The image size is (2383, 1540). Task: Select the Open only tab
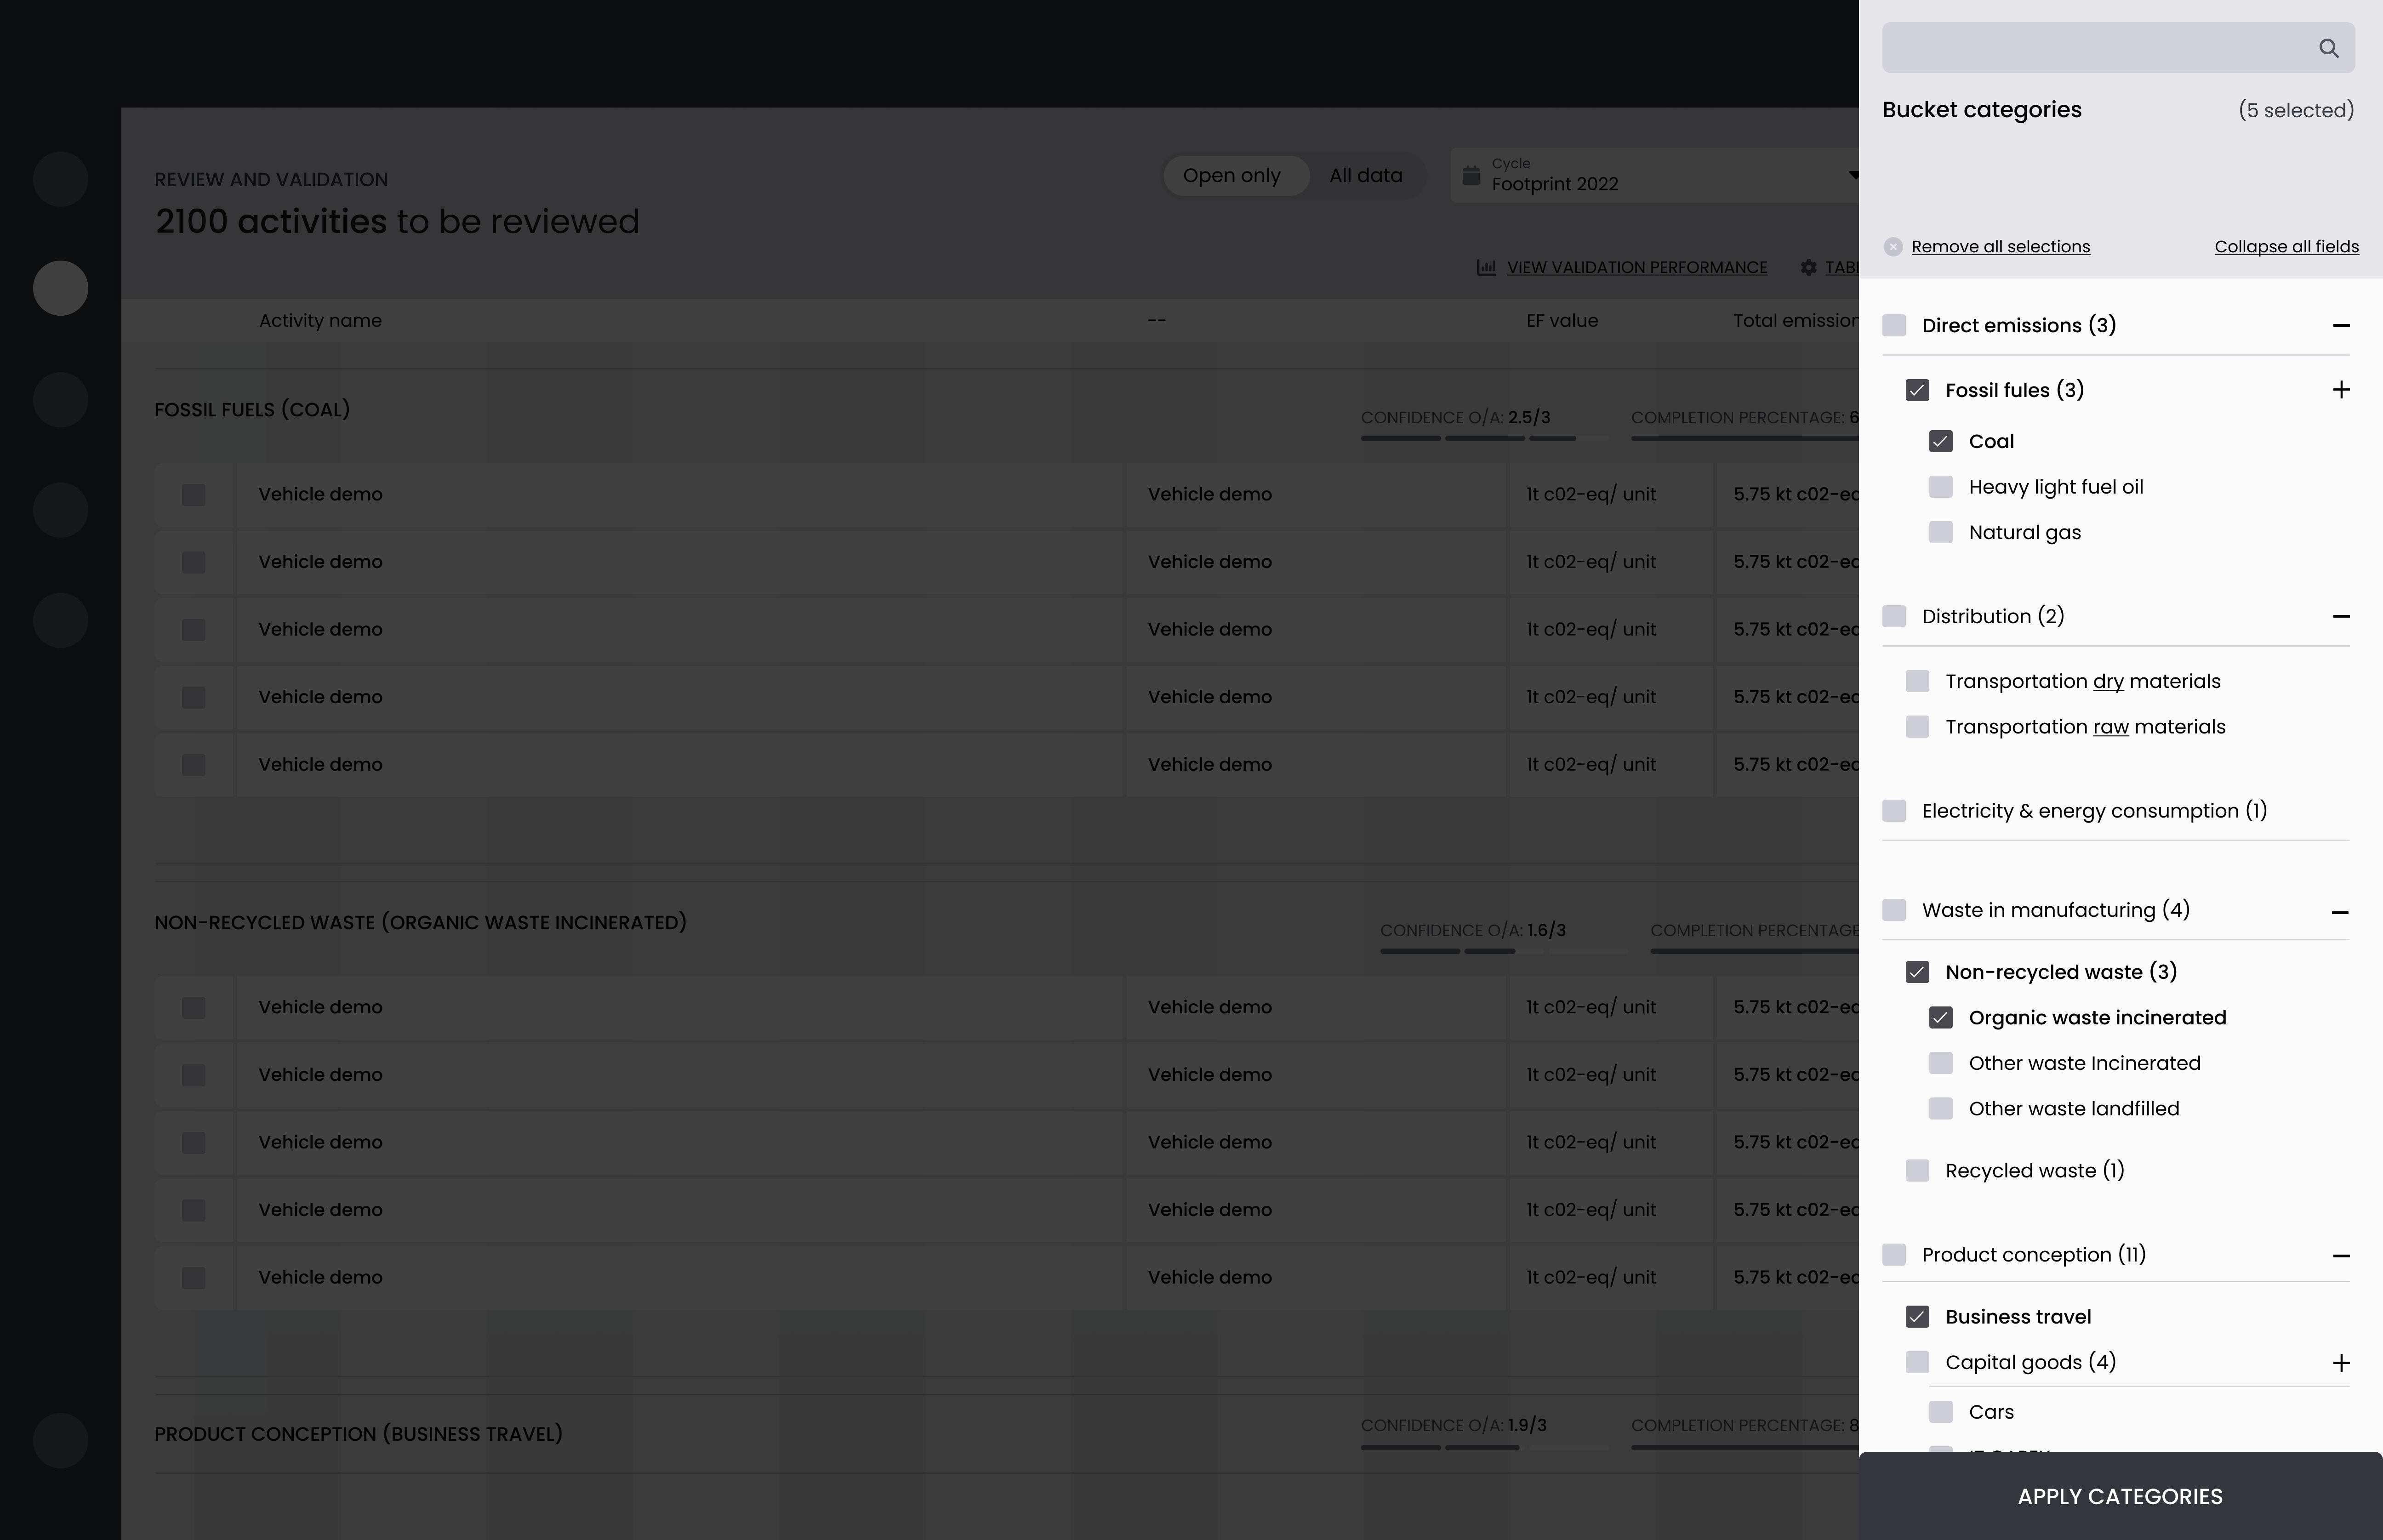1233,175
